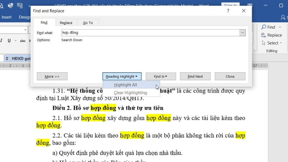Minimize the Word window
The width and height of the screenshot is (288, 162).
(x=266, y=5)
